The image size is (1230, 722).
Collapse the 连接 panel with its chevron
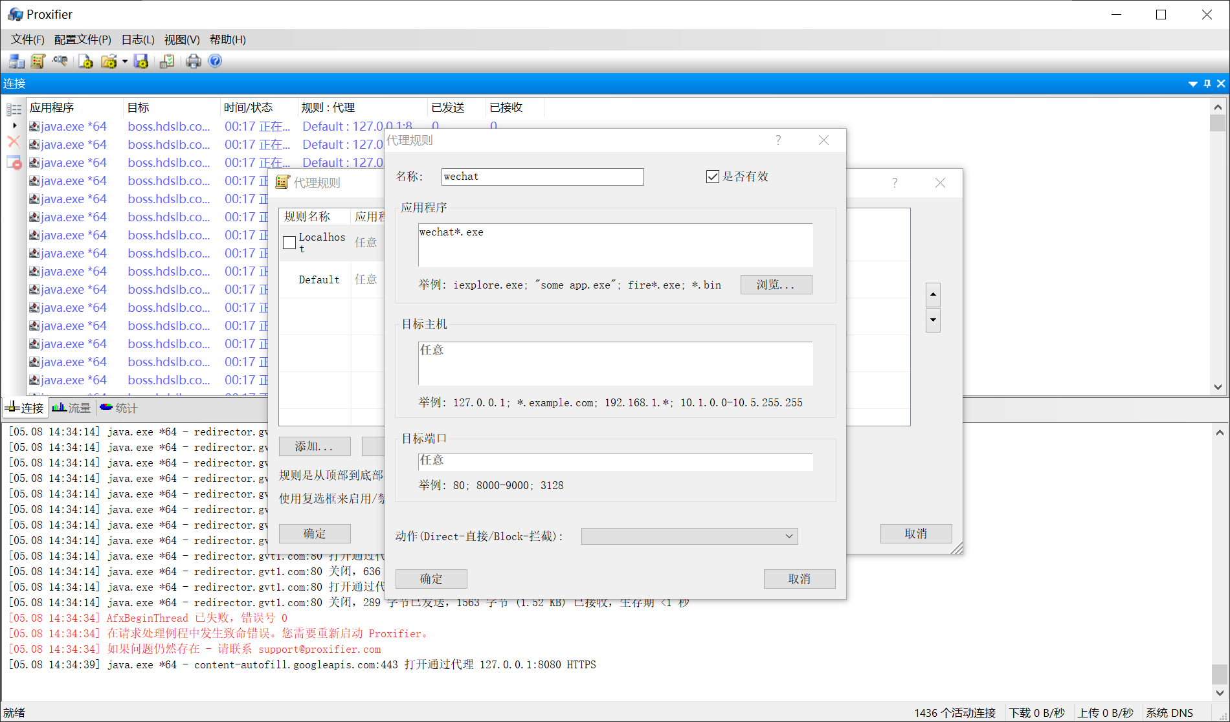pyautogui.click(x=1192, y=84)
